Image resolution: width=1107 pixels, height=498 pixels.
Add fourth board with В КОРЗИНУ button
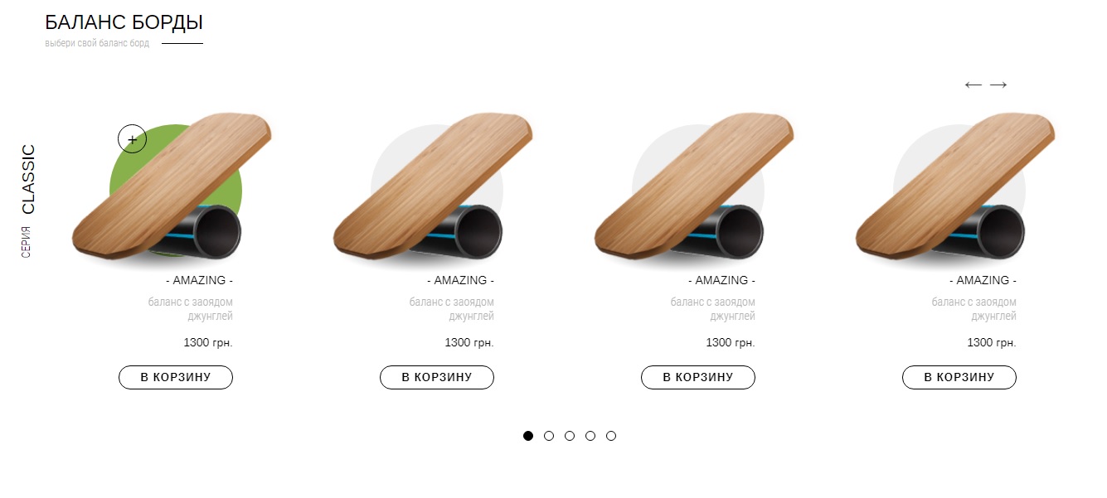[x=959, y=377]
